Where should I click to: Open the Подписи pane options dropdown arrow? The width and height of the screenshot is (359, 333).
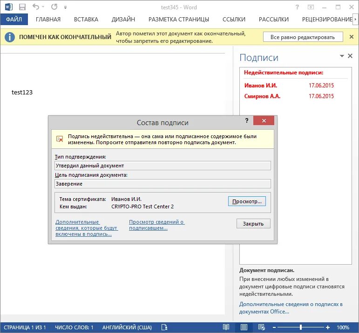point(342,56)
